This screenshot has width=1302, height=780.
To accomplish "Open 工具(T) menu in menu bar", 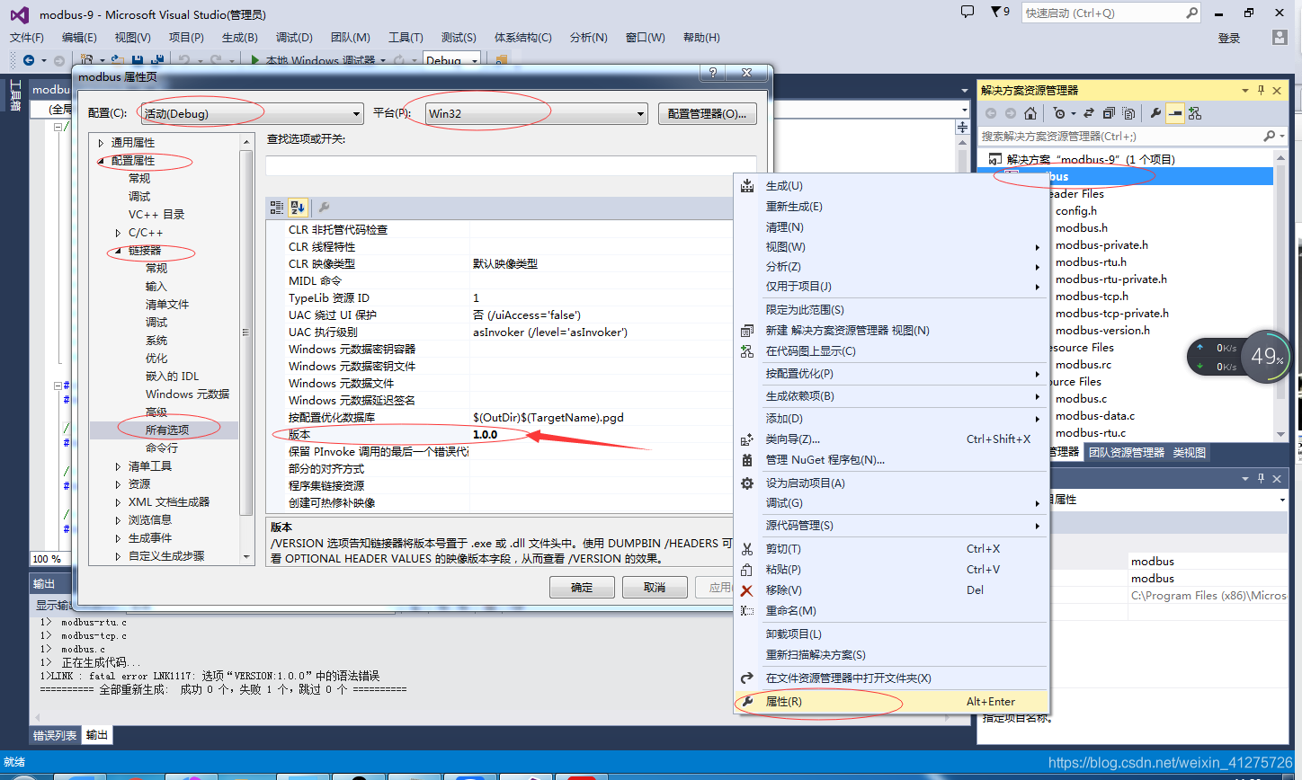I will click(x=406, y=38).
